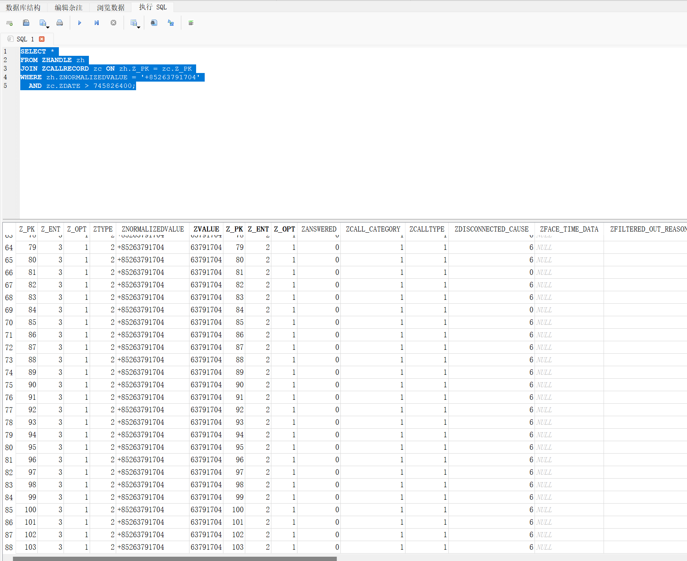Viewport: 687px width, 561px height.
Task: Print the SQL editor contents
Action: click(60, 23)
